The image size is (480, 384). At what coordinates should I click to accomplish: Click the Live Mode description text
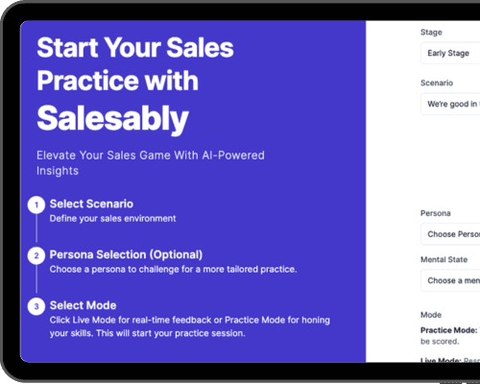tap(450, 360)
